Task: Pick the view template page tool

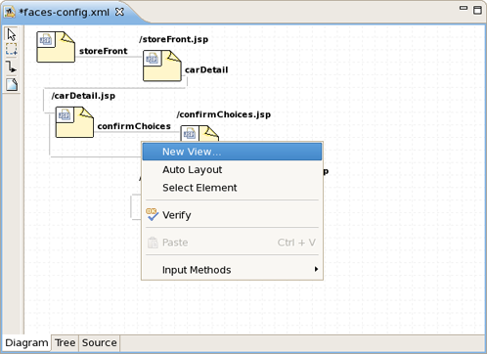Action: coord(12,84)
